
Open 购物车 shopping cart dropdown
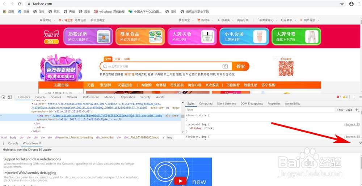[205, 20]
